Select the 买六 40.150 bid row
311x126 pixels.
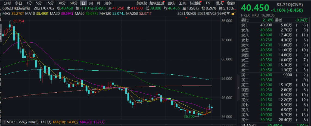pos(275,100)
